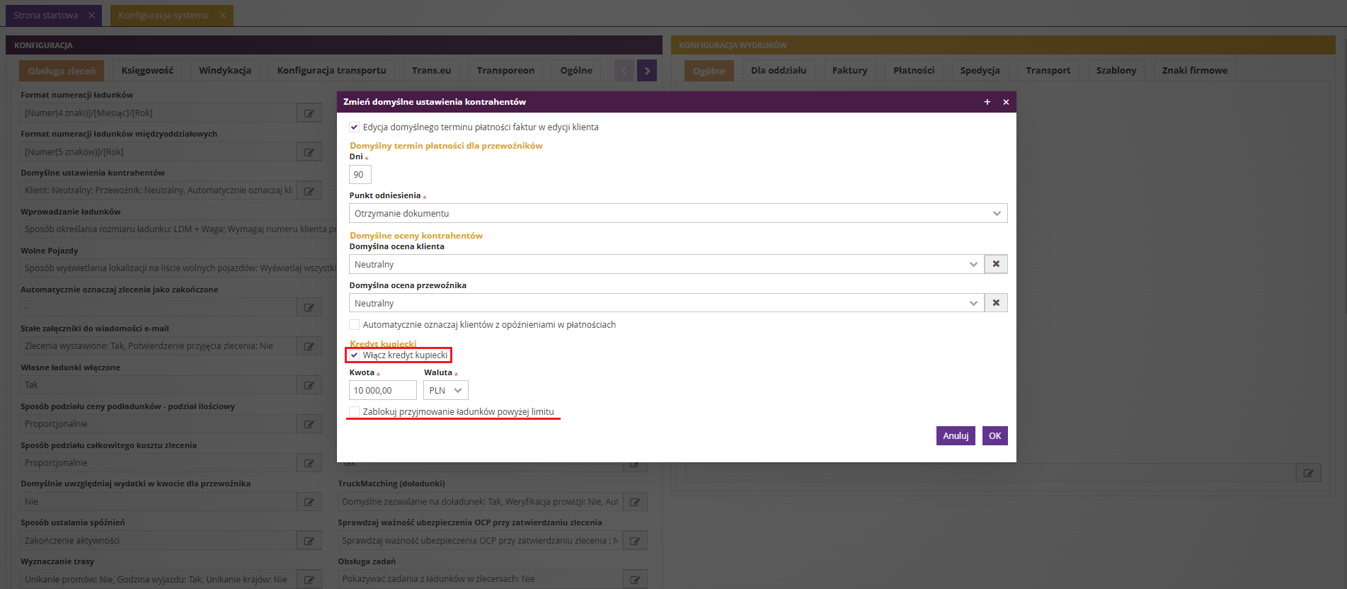Close the Zmień domyślne ustawienia kontrahentów dialog

click(x=1006, y=102)
